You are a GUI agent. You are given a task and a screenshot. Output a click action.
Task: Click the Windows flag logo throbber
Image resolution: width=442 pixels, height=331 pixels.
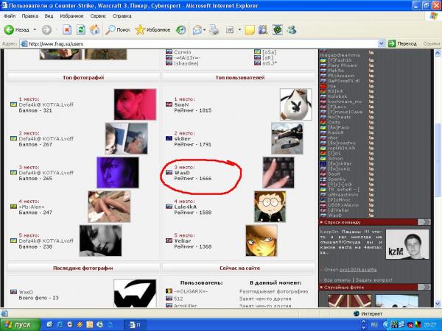[434, 15]
